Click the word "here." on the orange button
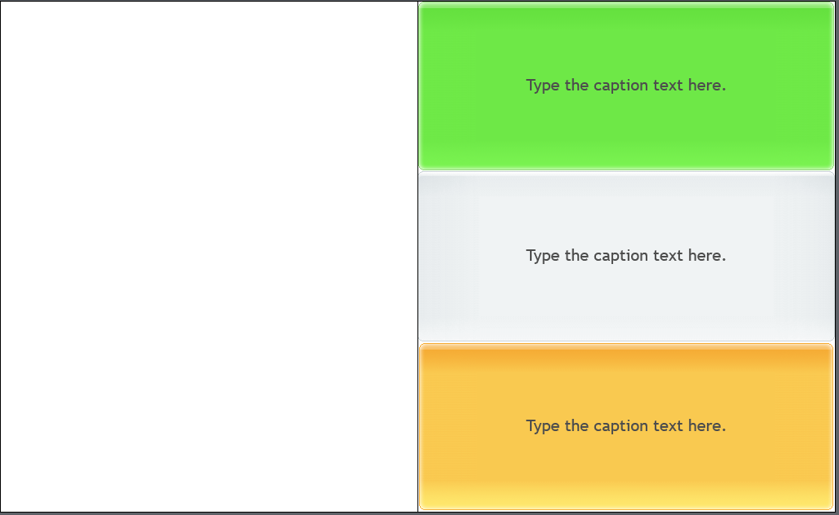Image resolution: width=839 pixels, height=515 pixels. coord(707,426)
